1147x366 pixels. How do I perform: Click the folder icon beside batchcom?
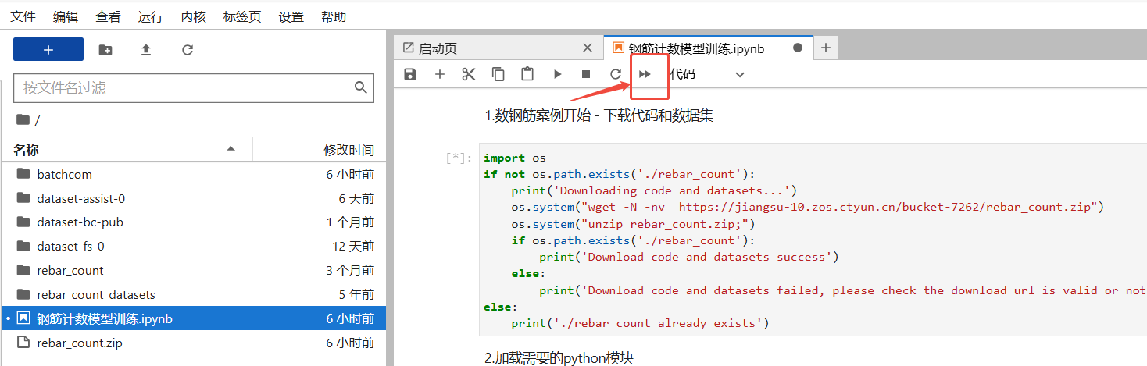click(x=23, y=174)
